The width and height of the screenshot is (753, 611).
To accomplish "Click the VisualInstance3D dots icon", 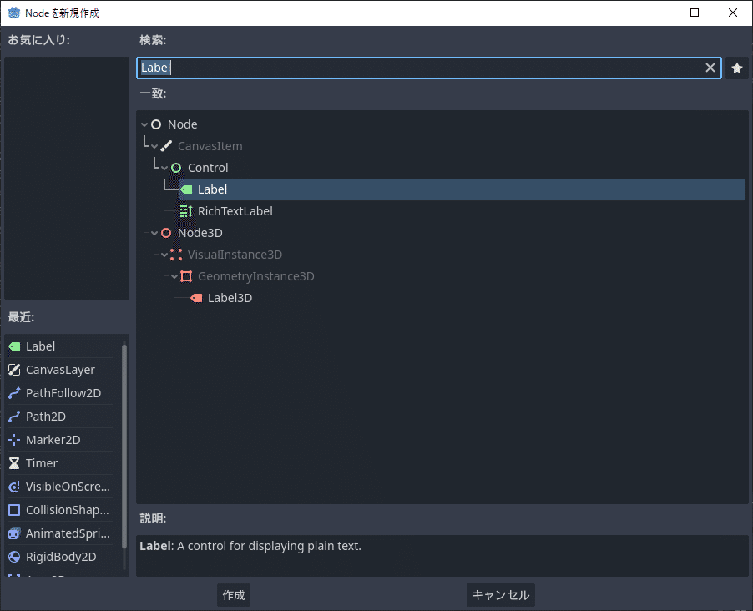I will tap(176, 255).
